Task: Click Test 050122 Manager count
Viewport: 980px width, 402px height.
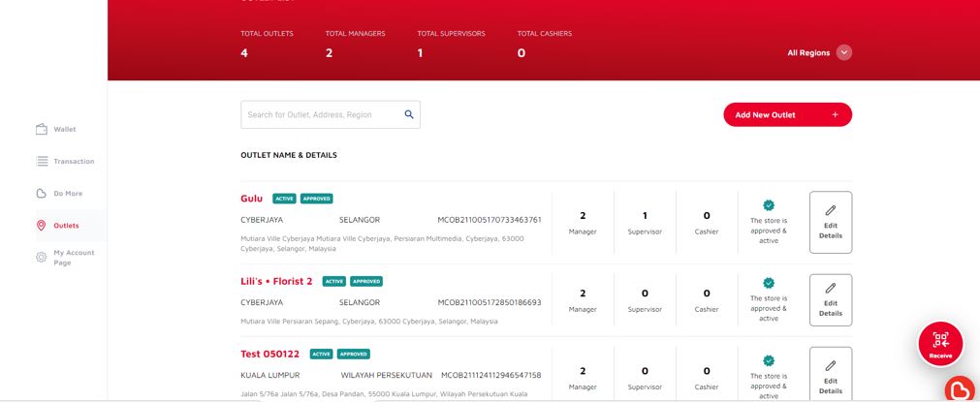Action: [583, 371]
